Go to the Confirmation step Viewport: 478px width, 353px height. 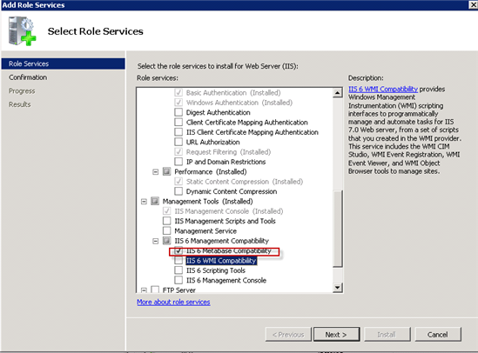click(28, 77)
